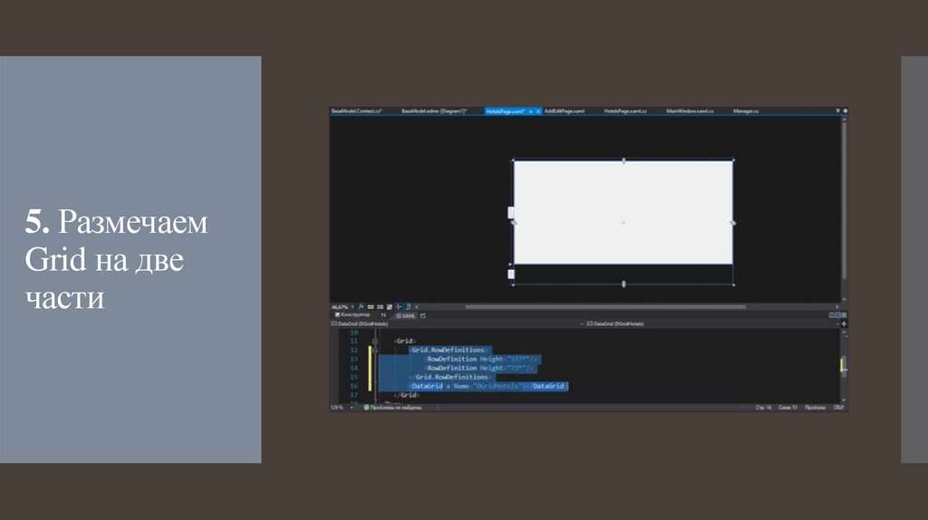Viewport: 928px width, 520px height.
Task: Collapse the Grid element on line 11
Action: pyautogui.click(x=375, y=341)
